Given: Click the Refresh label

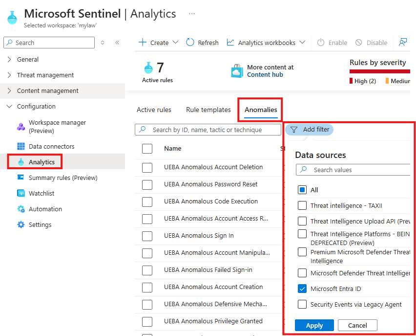Looking at the screenshot, I should (x=208, y=43).
